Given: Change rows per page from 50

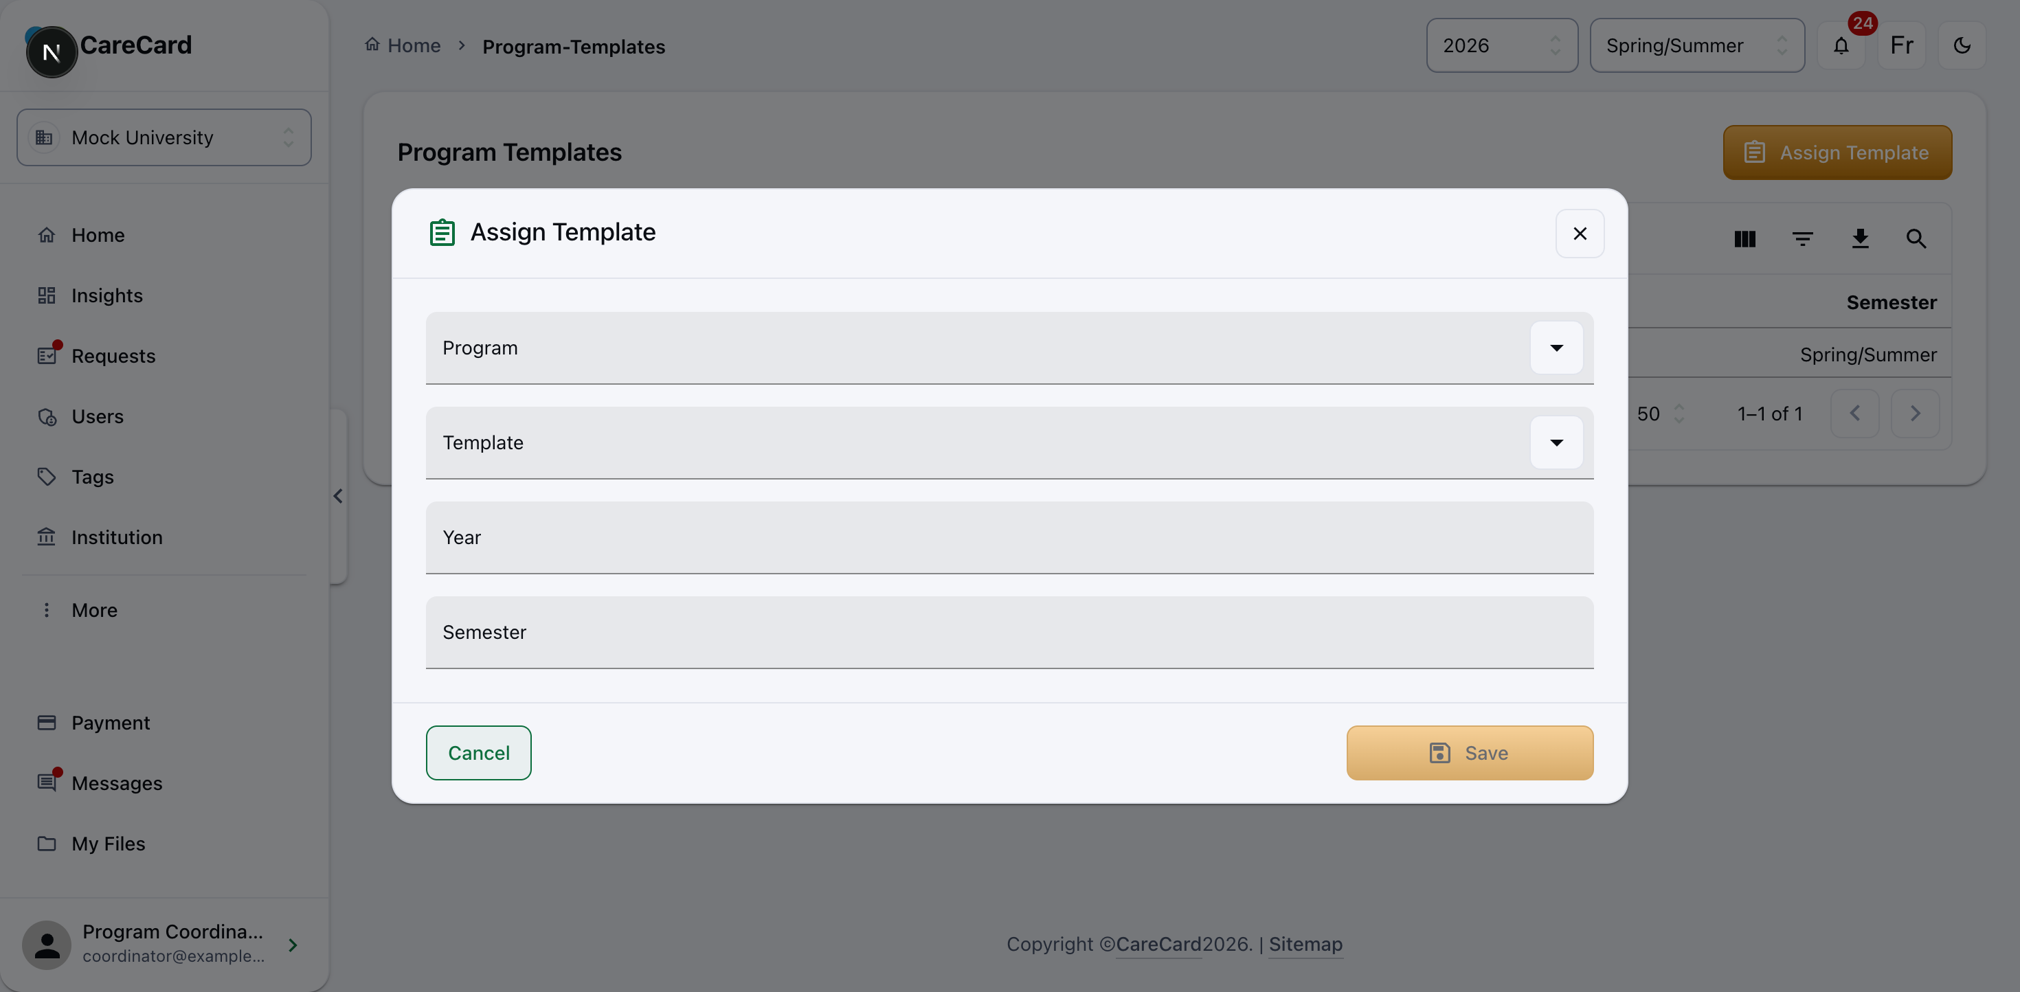Looking at the screenshot, I should 1660,414.
